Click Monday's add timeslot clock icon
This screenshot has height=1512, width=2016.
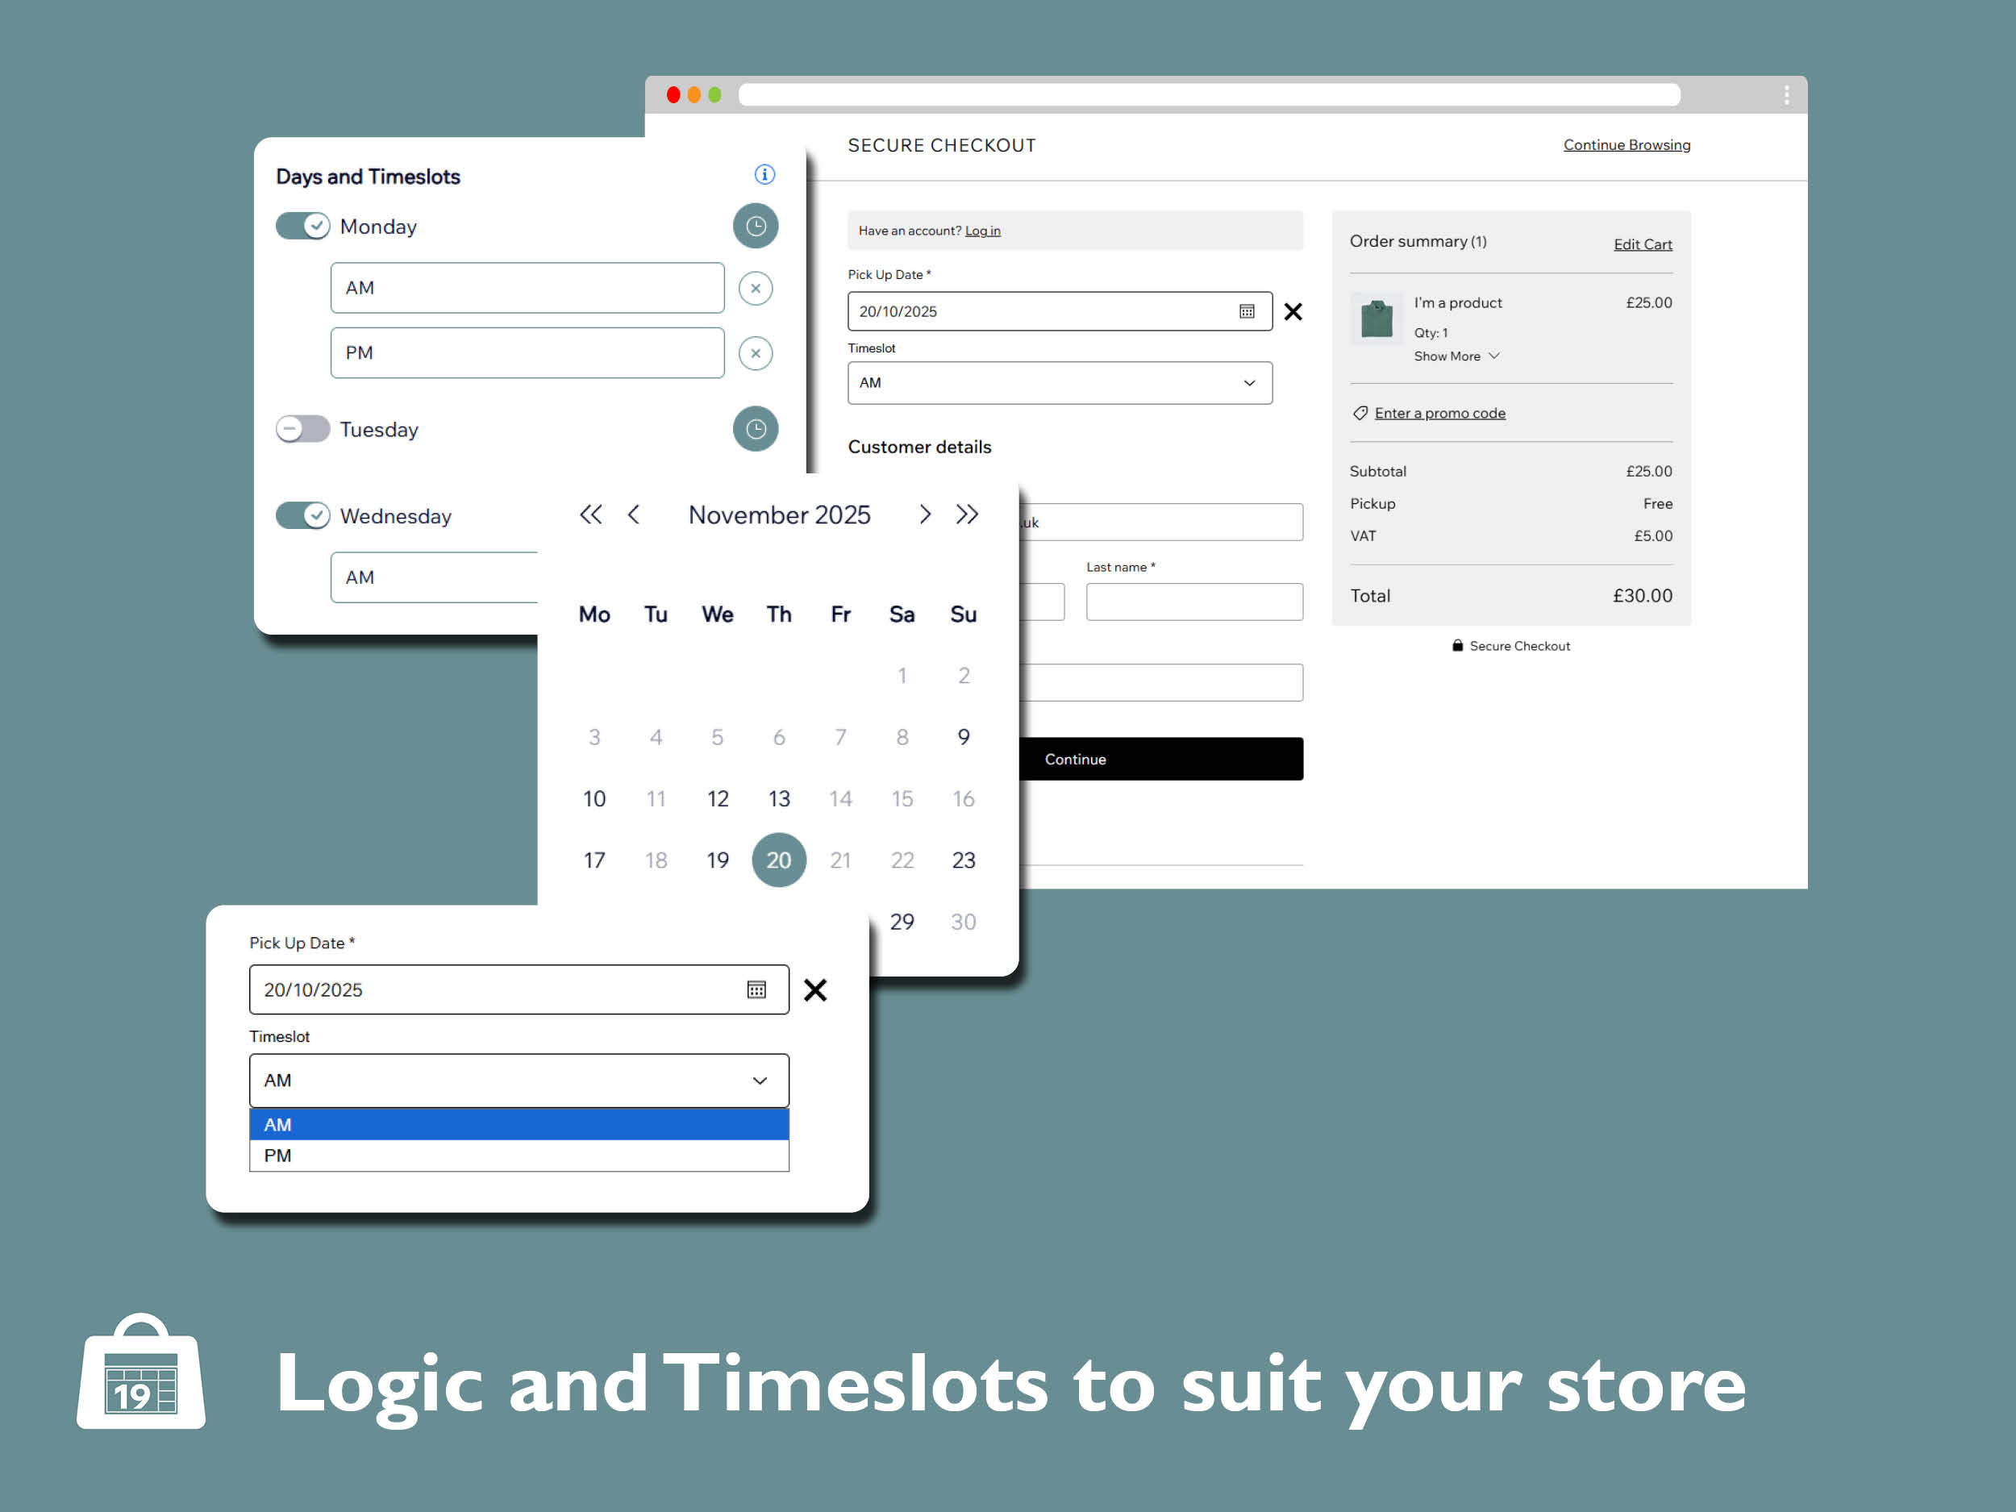pyautogui.click(x=755, y=226)
